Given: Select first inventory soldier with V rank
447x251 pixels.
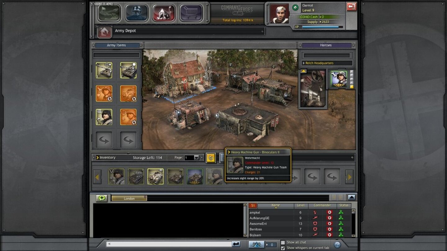Looking at the screenshot, I should coord(116,177).
